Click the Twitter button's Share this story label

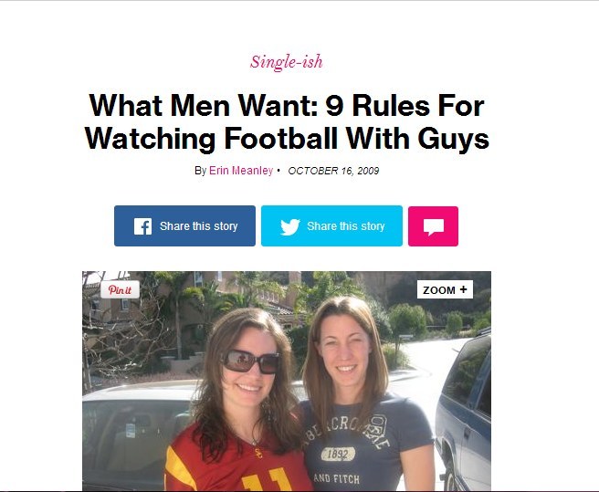coord(346,226)
